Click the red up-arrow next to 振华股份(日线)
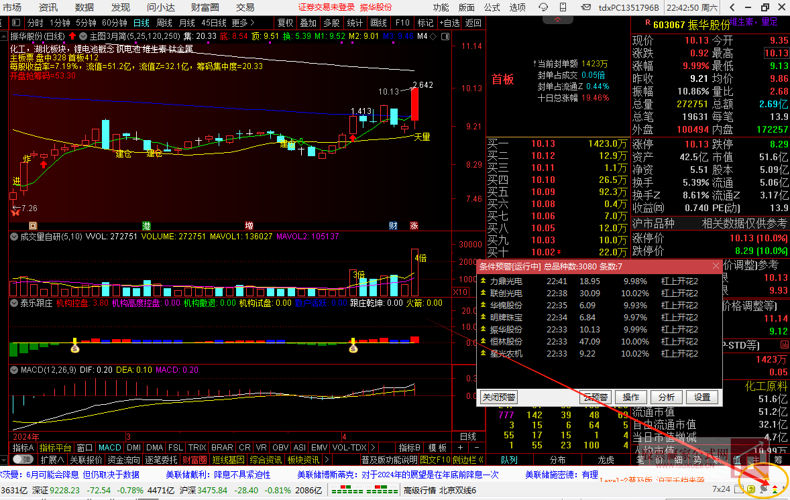The image size is (790, 500). pyautogui.click(x=72, y=36)
